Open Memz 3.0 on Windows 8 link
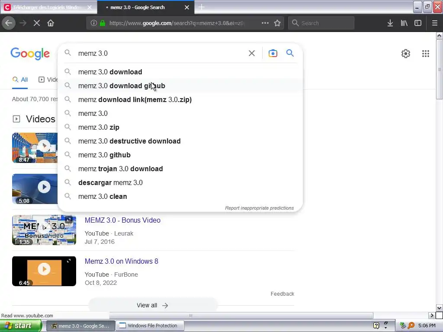443x332 pixels. pyautogui.click(x=121, y=262)
